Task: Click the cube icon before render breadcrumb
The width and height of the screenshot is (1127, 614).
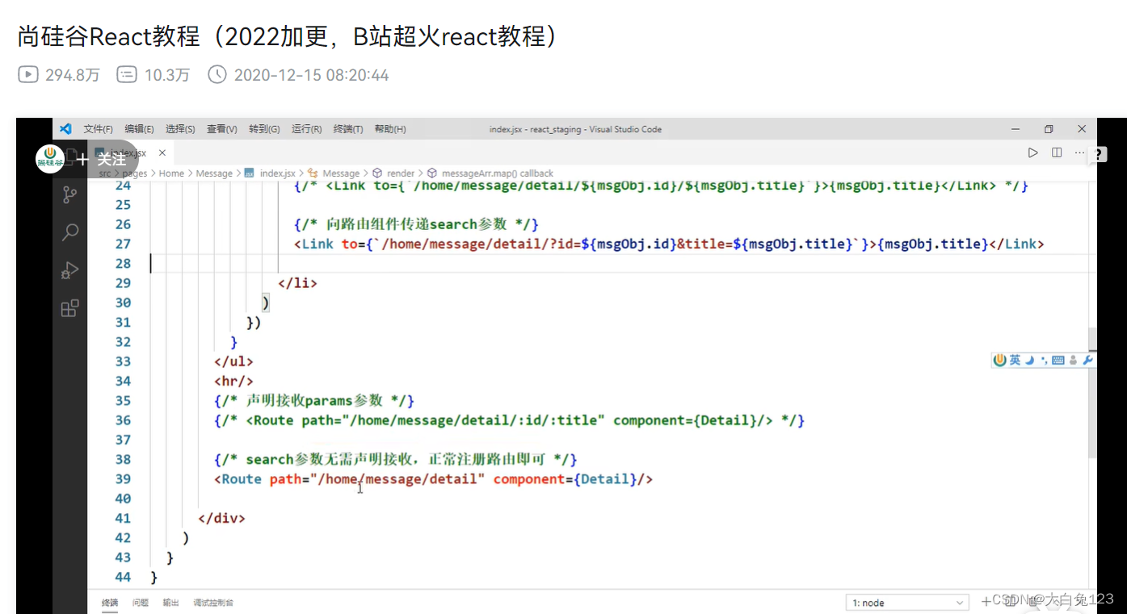Action: tap(377, 173)
